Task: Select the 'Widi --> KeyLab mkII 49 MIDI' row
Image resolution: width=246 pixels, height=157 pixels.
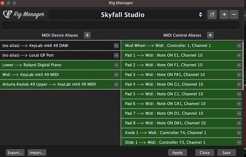Action: coord(60,75)
